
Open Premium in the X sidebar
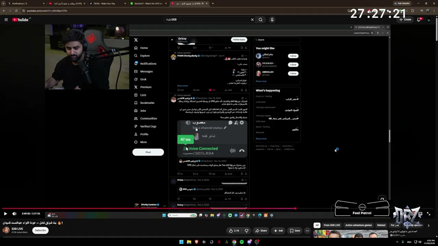click(x=143, y=87)
